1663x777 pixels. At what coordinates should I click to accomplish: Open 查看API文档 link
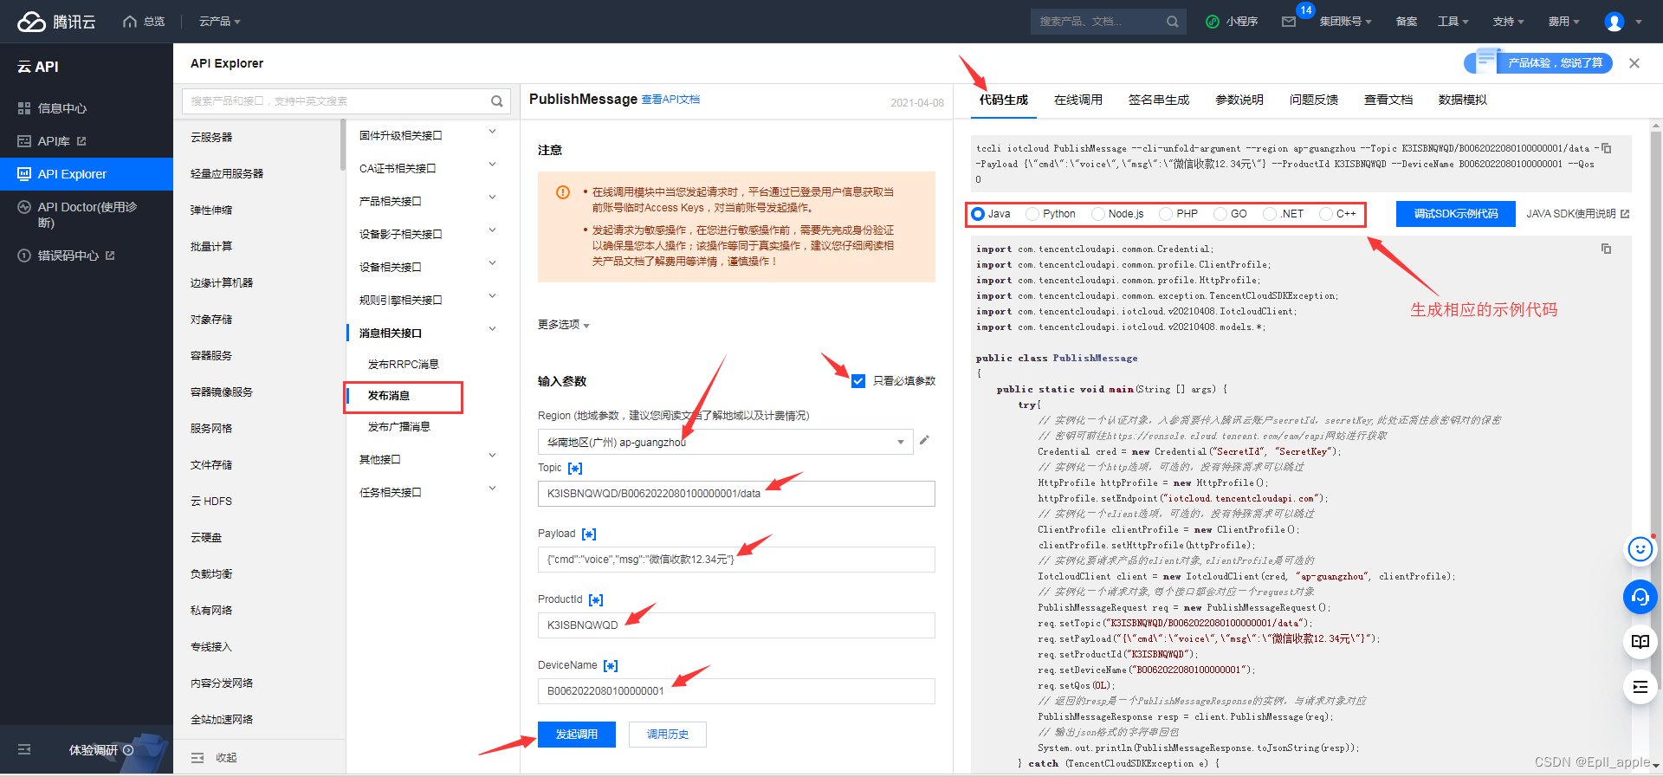(x=670, y=100)
